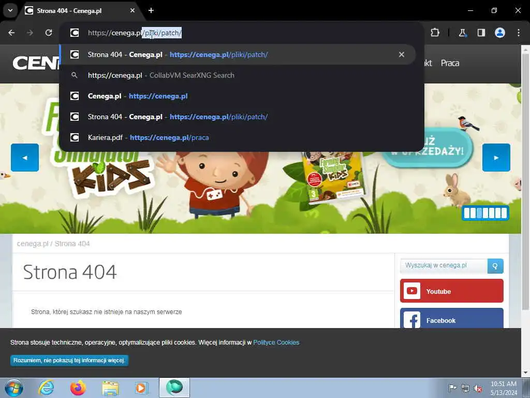The image size is (530, 398).
Task: Select the last banner slide indicator
Action: [504, 213]
